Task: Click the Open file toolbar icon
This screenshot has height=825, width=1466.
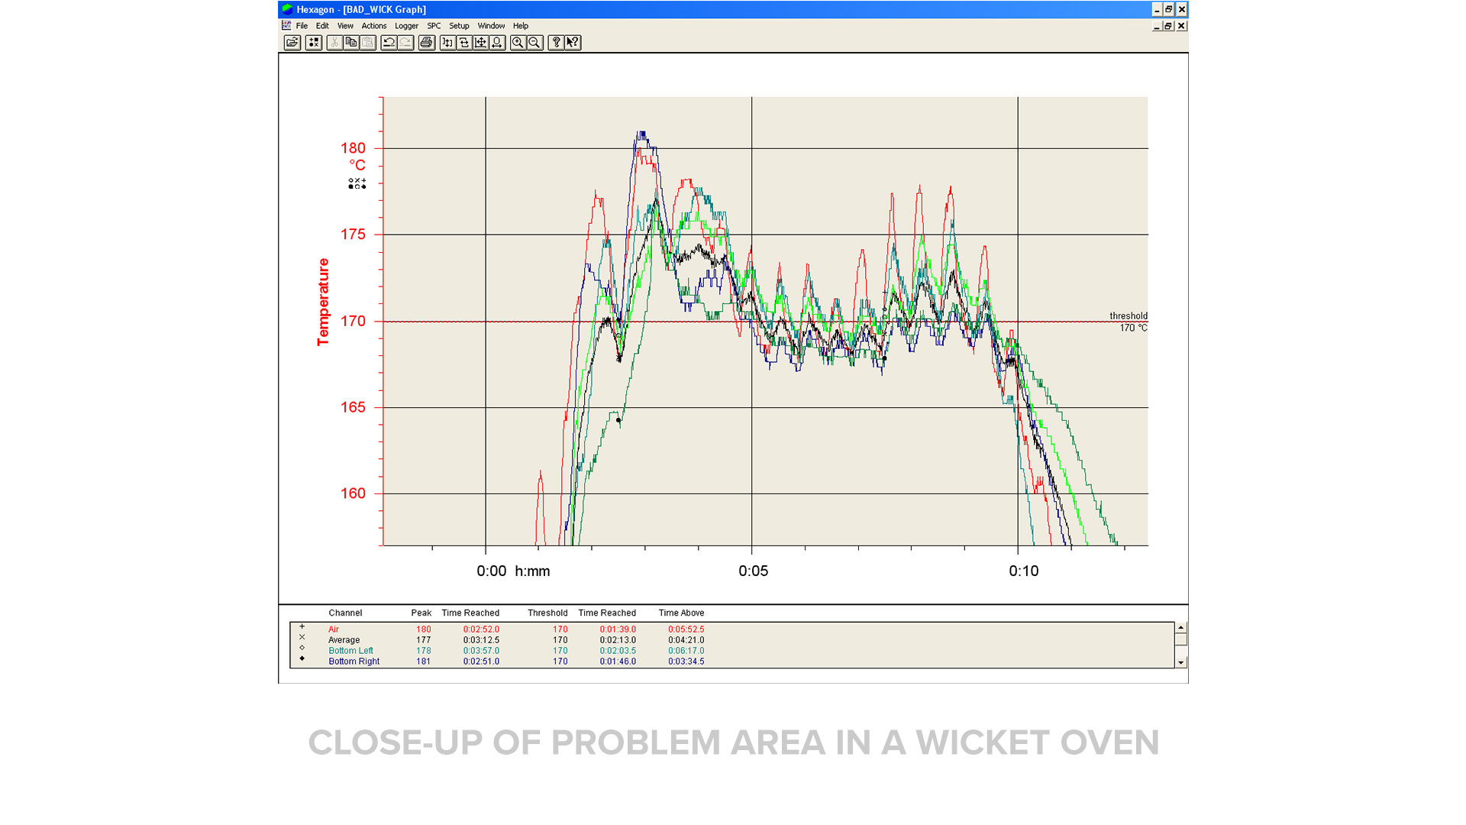Action: click(292, 43)
